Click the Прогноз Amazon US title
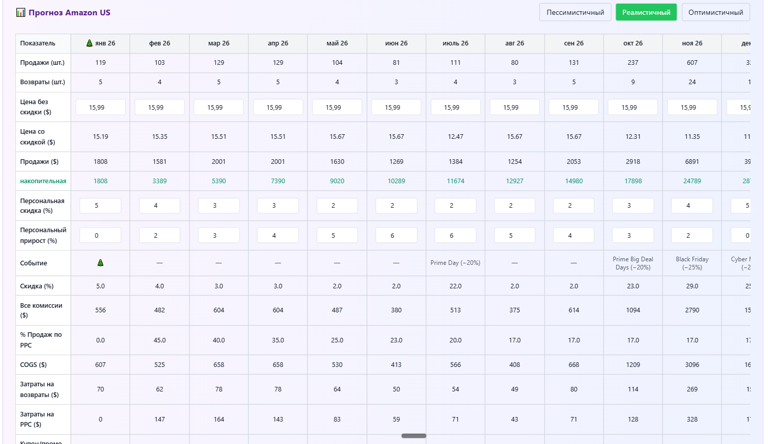The width and height of the screenshot is (768, 444). tap(69, 13)
